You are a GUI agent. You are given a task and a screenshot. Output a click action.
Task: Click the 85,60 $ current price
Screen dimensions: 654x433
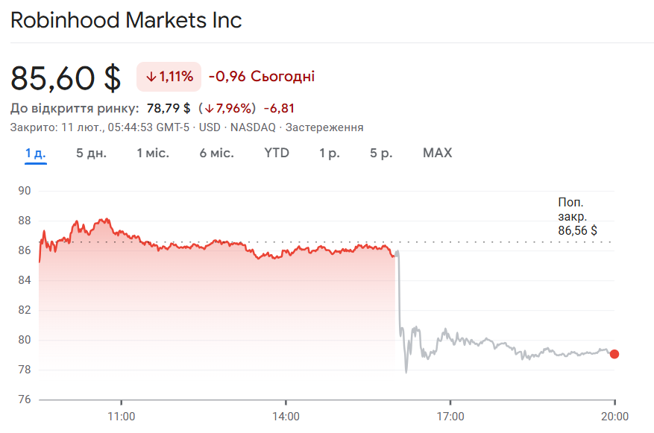pos(66,78)
